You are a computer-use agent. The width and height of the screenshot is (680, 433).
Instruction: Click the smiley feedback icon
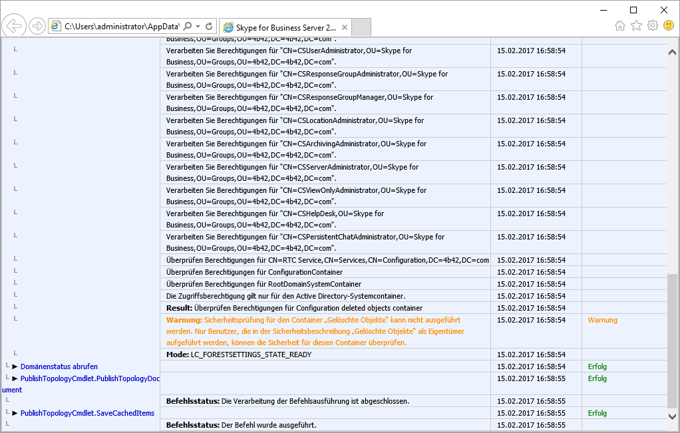(669, 25)
